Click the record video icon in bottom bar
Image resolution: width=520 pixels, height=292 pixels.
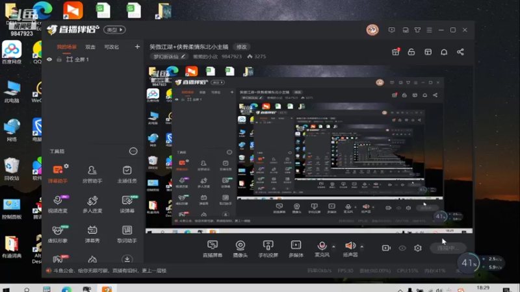coord(386,248)
